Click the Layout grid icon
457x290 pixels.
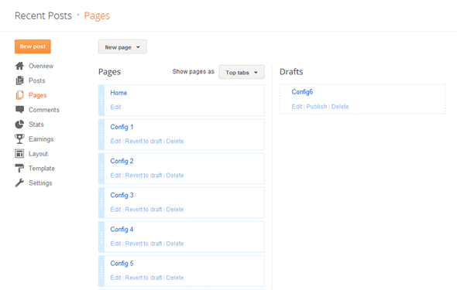tap(19, 154)
